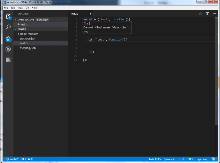Click the smiley feedback icon in status bar
The image size is (220, 163).
[x=213, y=159]
